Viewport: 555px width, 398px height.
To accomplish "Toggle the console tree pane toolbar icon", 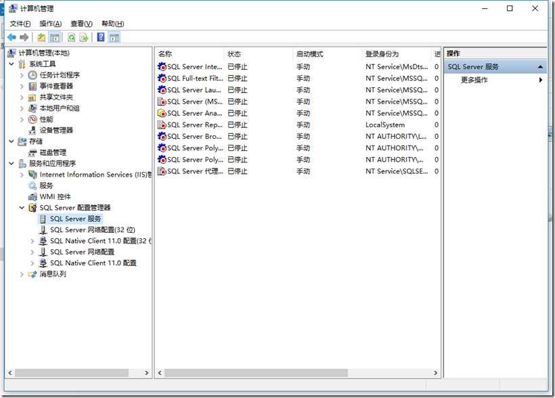I will pos(55,37).
